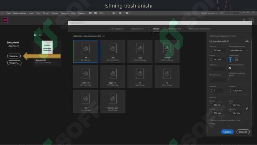Switch to the Недавние tab in dialog
Image resolution: width=257 pixels, height=145 pixels.
pos(117,29)
